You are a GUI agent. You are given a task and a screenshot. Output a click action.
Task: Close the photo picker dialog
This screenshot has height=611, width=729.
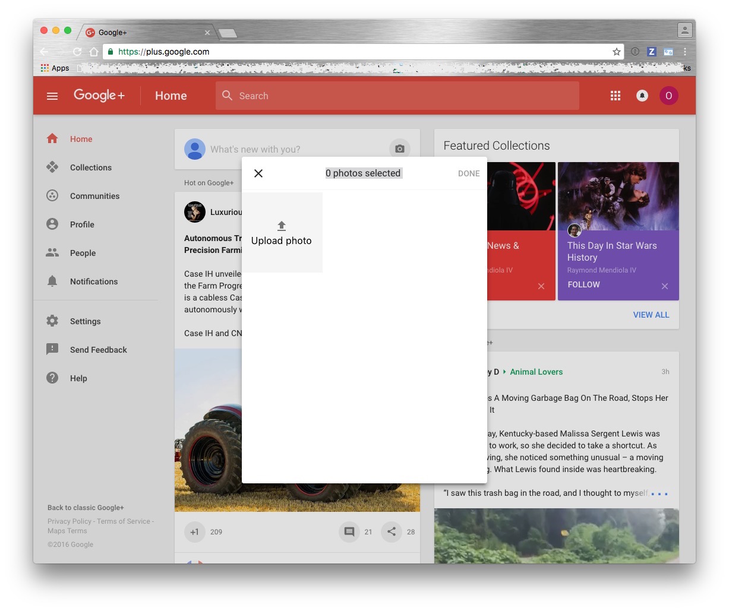(x=258, y=173)
